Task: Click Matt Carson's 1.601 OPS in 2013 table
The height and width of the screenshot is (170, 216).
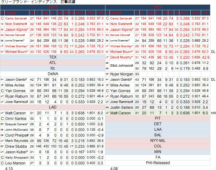Action: 90,113
